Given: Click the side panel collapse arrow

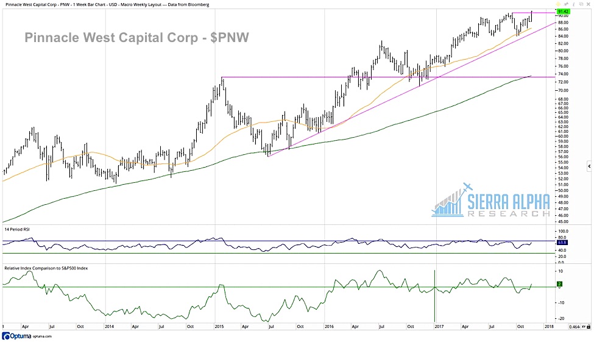Looking at the screenshot, I should 589,166.
